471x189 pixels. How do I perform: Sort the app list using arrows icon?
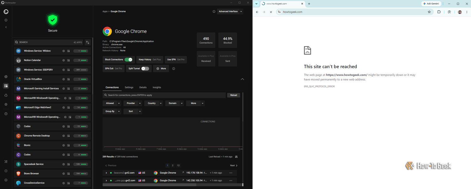(88, 42)
